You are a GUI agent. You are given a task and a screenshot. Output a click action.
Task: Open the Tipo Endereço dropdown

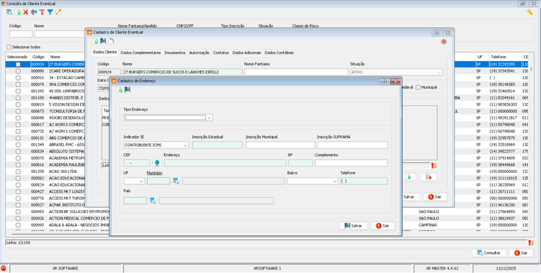pos(209,118)
